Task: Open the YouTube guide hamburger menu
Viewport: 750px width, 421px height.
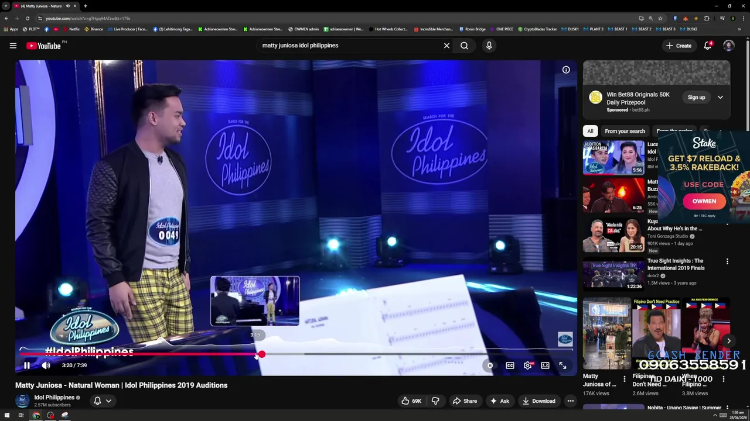Action: [13, 46]
